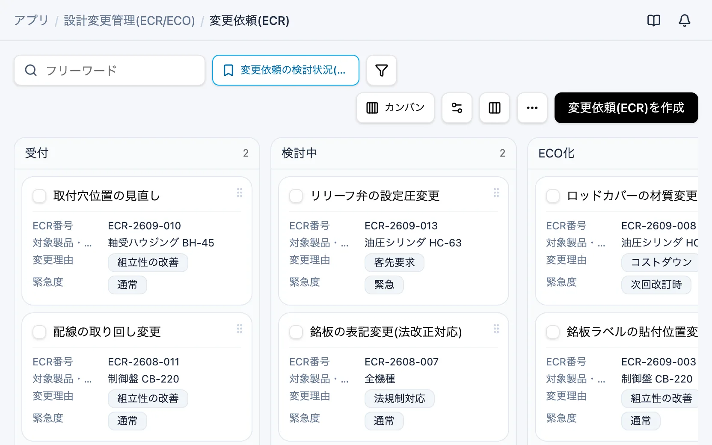
Task: Go to アプリ breadcrumb
Action: tap(31, 21)
